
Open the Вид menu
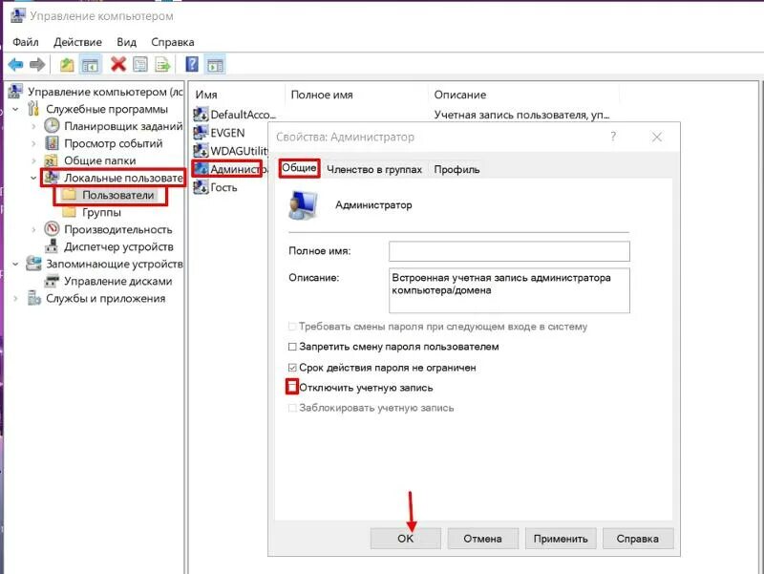(x=126, y=42)
